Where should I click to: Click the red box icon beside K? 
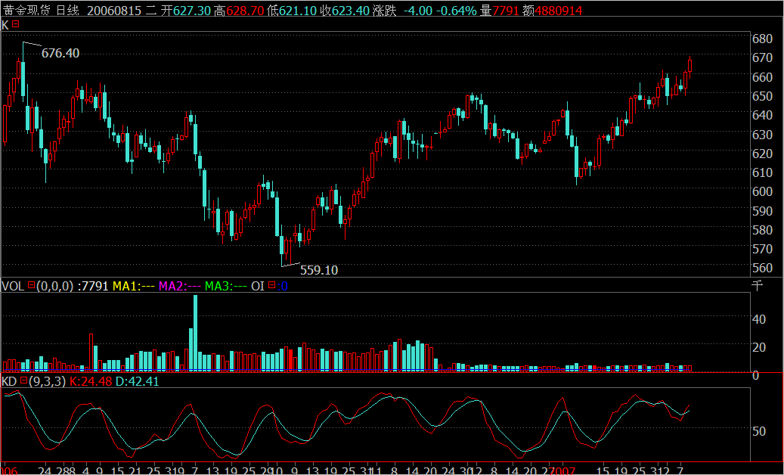(16, 23)
